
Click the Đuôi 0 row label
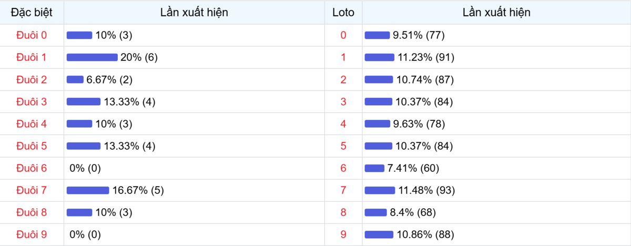(32, 35)
